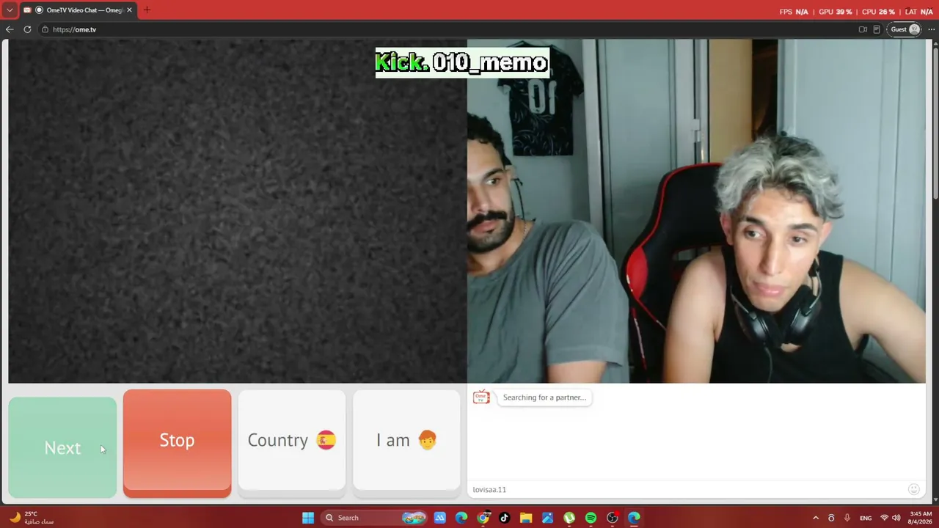Open the emoji picker in chat
This screenshot has width=939, height=528.
tap(913, 489)
